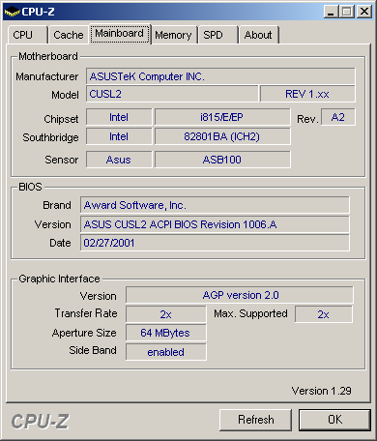Click the ASUSTeK Computer INC. manufacturer field
The image size is (377, 441).
point(220,76)
